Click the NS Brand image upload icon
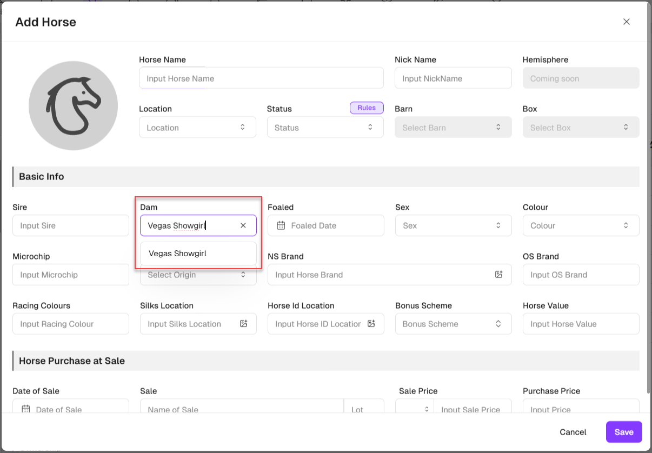The height and width of the screenshot is (453, 652). (498, 275)
